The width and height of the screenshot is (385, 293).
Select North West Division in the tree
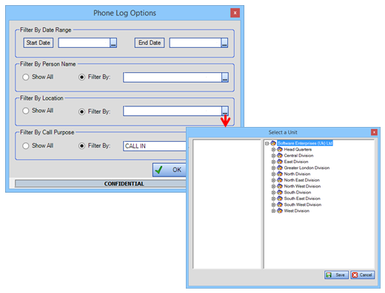click(302, 186)
